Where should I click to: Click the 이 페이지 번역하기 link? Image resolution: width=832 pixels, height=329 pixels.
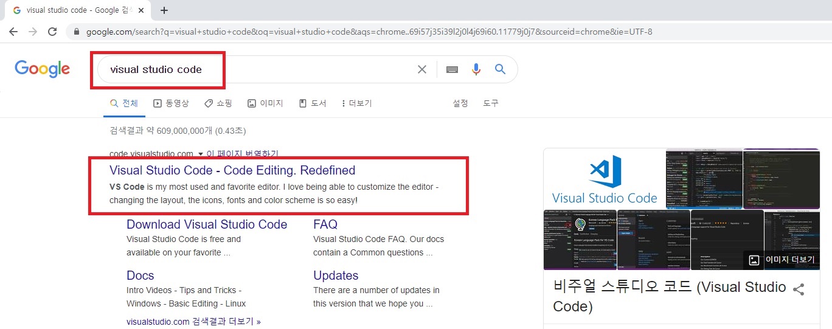pyautogui.click(x=242, y=154)
